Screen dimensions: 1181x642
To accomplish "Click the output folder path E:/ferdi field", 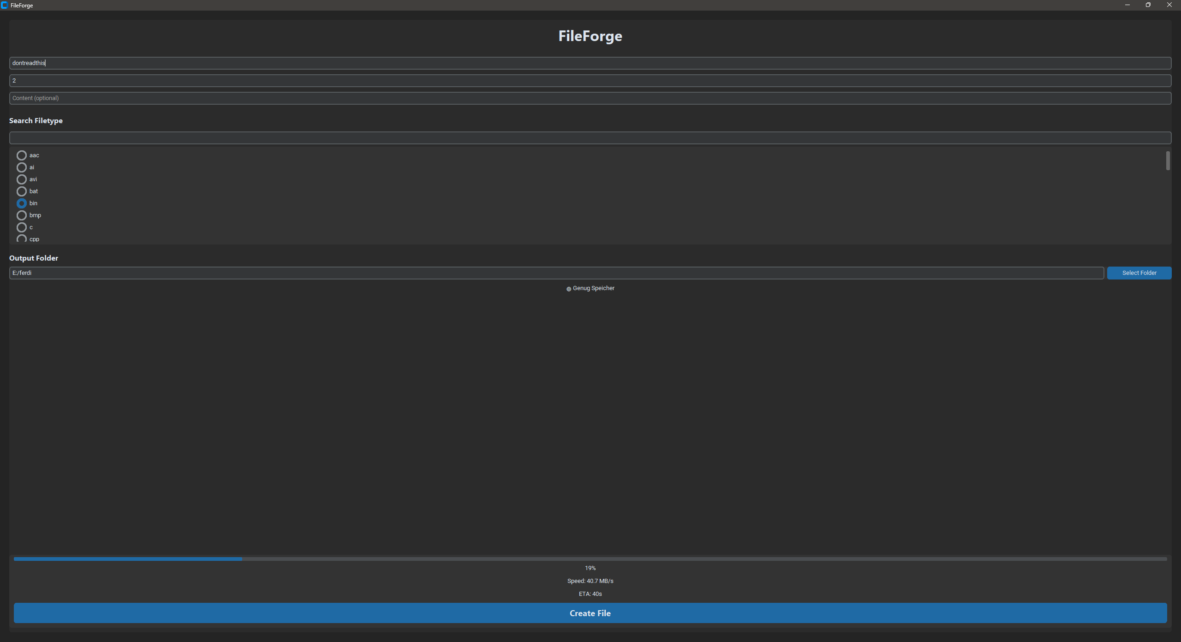I will click(x=556, y=273).
